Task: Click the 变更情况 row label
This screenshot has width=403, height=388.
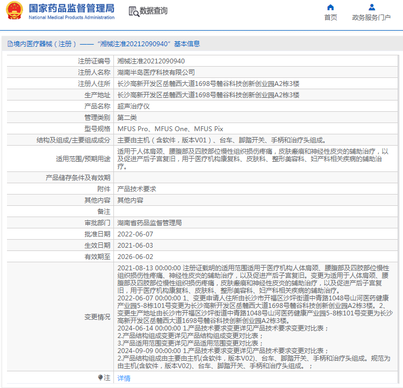Action: (x=97, y=317)
